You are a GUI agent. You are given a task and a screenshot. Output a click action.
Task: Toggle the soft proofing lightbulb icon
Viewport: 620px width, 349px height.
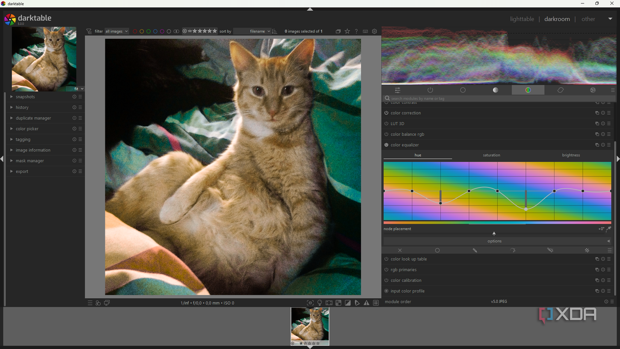pos(320,303)
